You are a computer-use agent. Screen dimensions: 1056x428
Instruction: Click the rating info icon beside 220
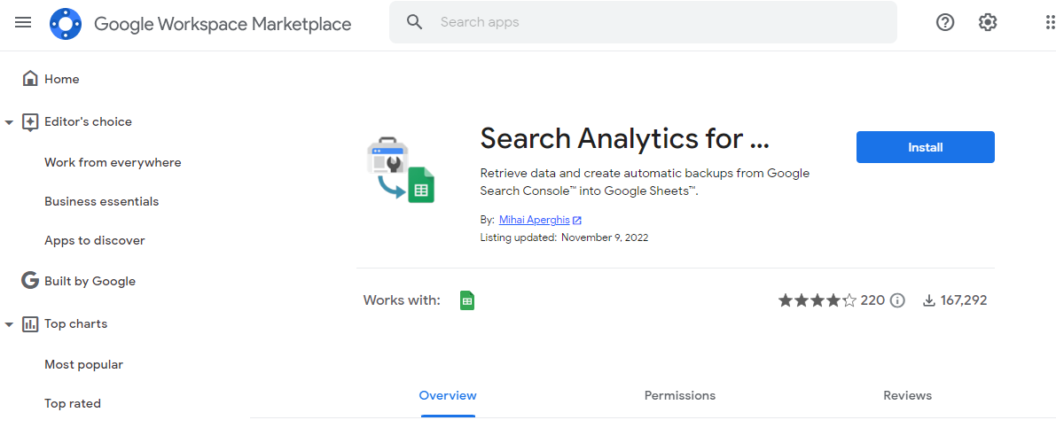[x=897, y=300]
